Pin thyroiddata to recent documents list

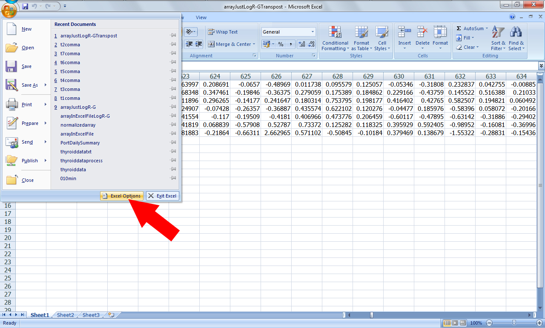173,170
